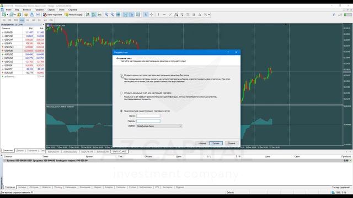Switch to the USDCAD,M30 chart tab
Image resolution: width=353 pixels, height=198 pixels.
point(120,152)
